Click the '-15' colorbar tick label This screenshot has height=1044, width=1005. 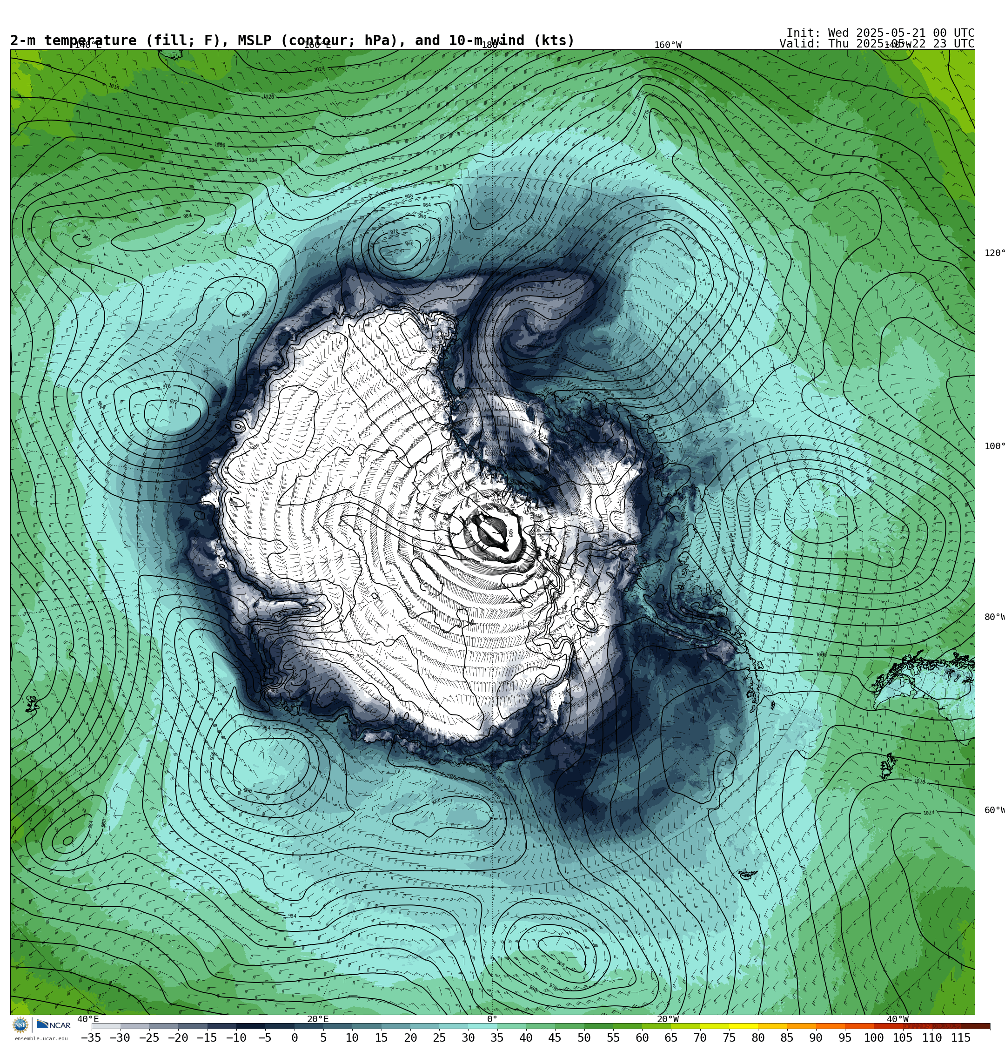[207, 1037]
